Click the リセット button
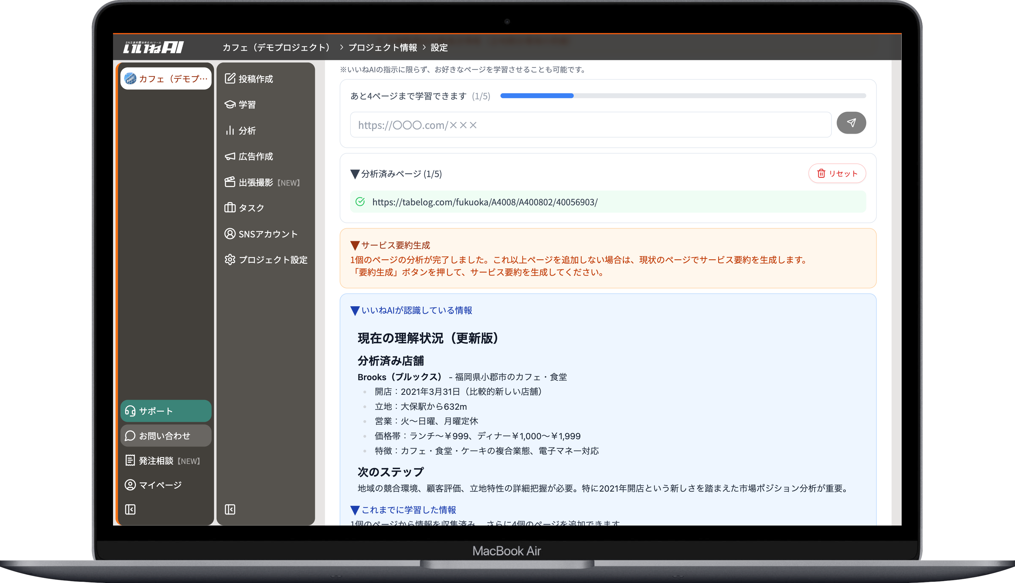1015x583 pixels. coord(837,173)
